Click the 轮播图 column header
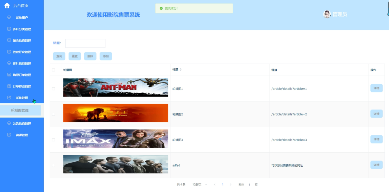The height and width of the screenshot is (192, 389). [x=68, y=70]
